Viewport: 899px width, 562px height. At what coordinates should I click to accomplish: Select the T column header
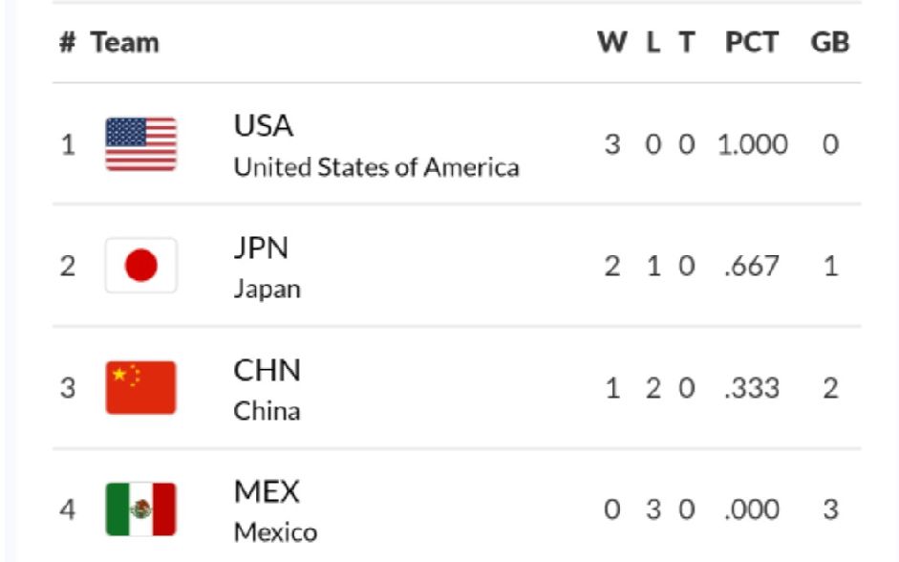(x=686, y=43)
